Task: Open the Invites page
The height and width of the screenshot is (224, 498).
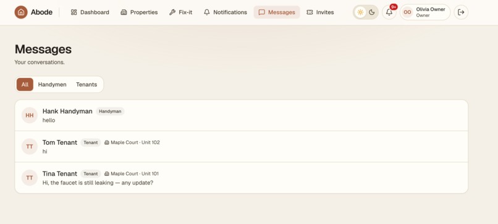Action: pyautogui.click(x=320, y=12)
